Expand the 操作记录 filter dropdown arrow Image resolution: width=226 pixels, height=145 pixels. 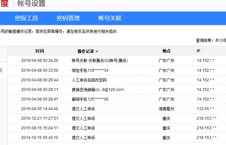97,52
